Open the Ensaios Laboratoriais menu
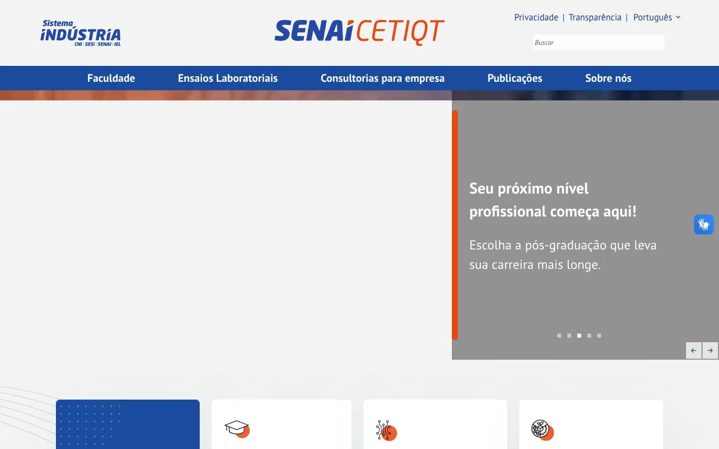719x449 pixels. tap(228, 78)
